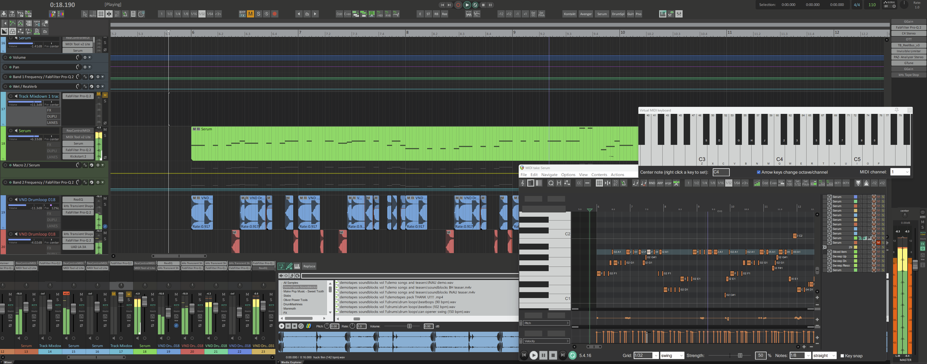927x364 pixels.
Task: Open the Velocity CC lane selector
Action: click(x=546, y=341)
